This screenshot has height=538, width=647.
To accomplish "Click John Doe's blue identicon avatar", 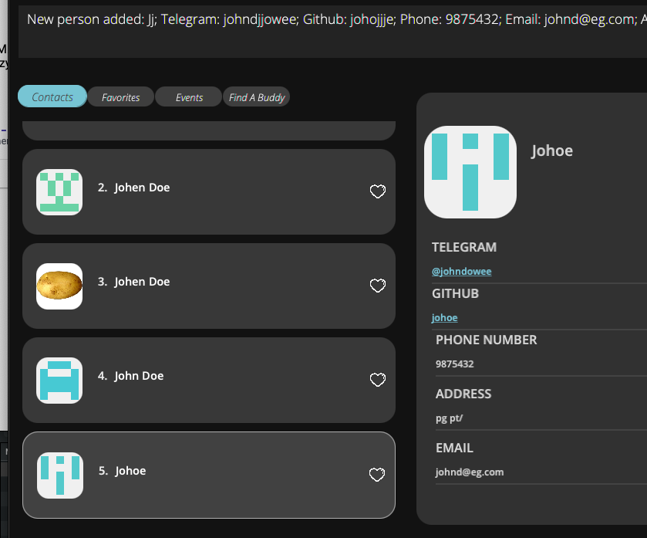I will pyautogui.click(x=59, y=381).
